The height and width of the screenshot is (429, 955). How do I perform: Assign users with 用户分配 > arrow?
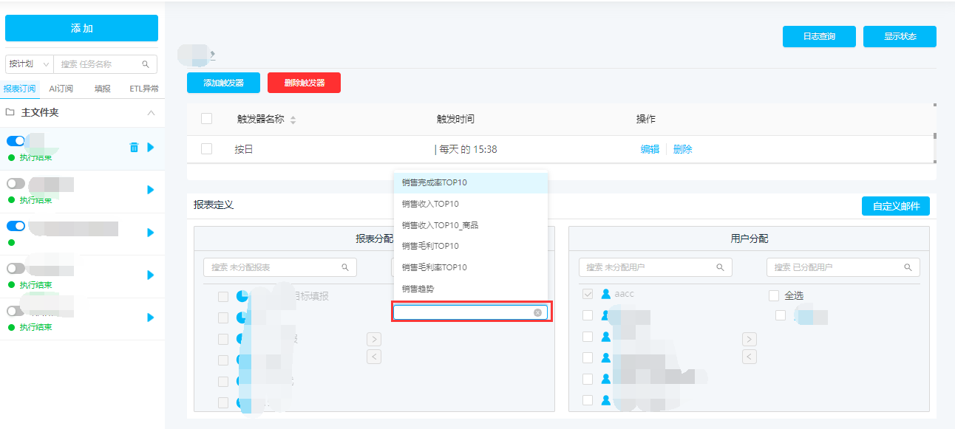(x=750, y=339)
